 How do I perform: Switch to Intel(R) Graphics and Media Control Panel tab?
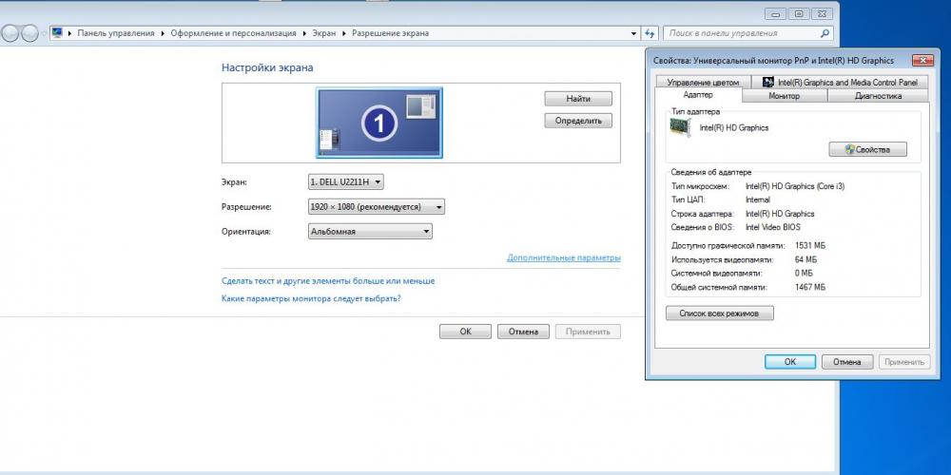pyautogui.click(x=840, y=83)
